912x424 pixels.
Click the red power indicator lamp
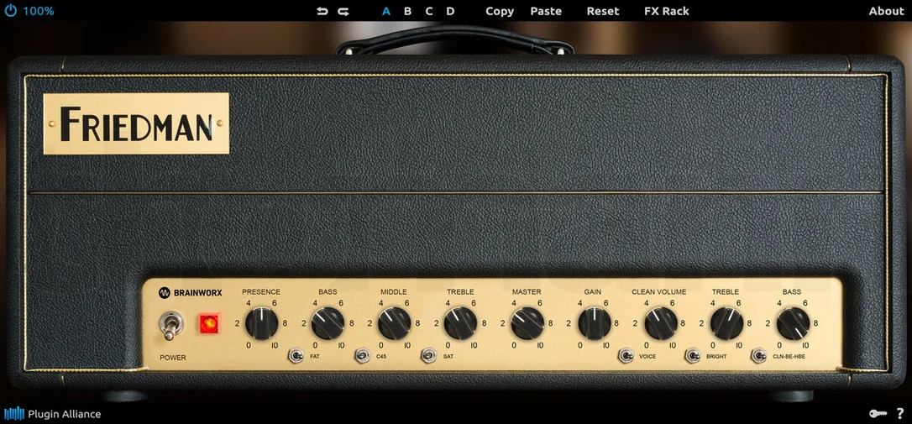click(x=209, y=324)
